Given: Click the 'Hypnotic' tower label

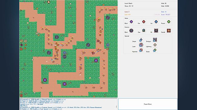Looking at the screenshot, I should [135, 52].
